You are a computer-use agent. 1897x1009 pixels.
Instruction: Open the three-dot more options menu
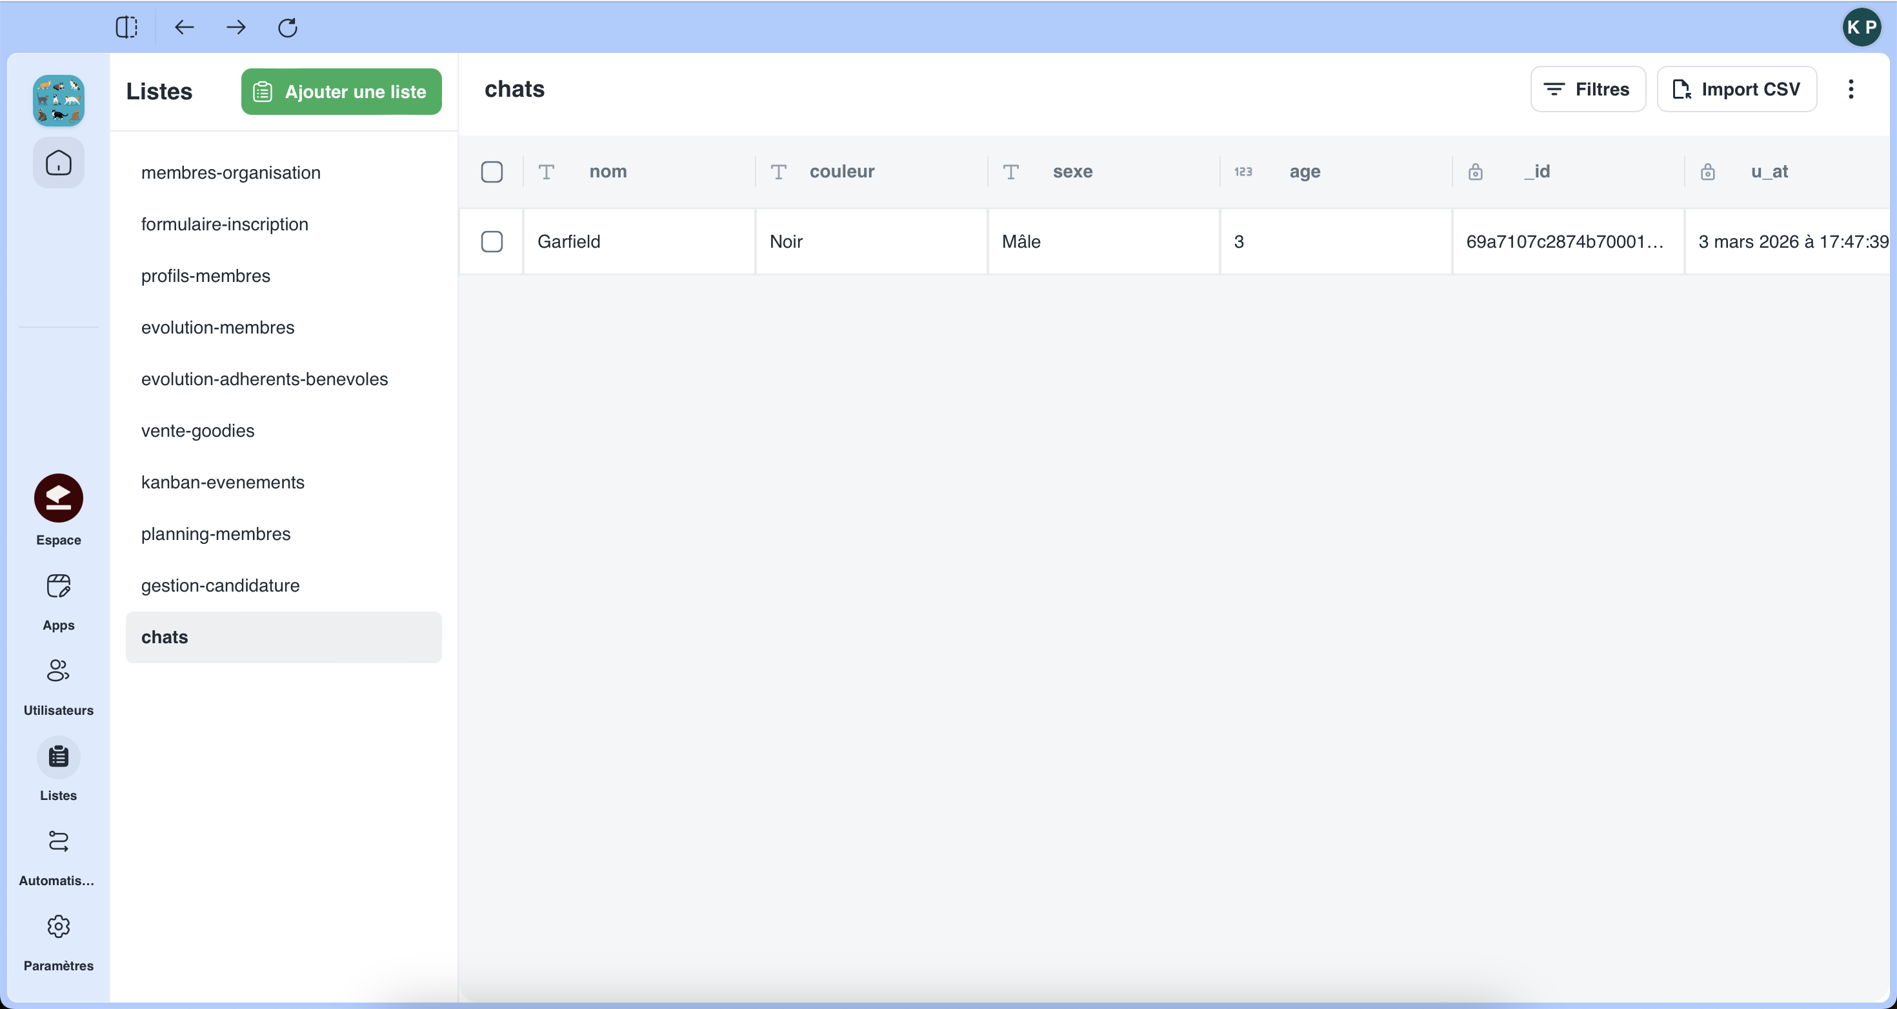tap(1851, 89)
